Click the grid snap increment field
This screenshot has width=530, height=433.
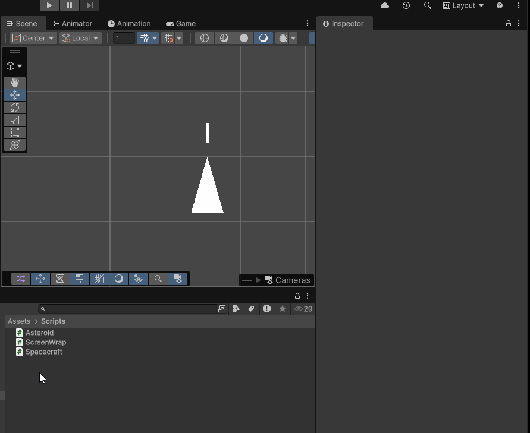(124, 38)
